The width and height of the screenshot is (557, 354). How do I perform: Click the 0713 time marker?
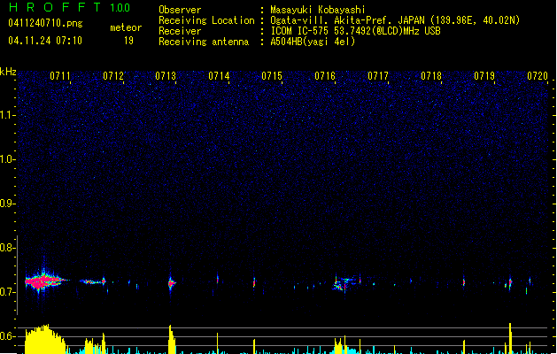166,76
